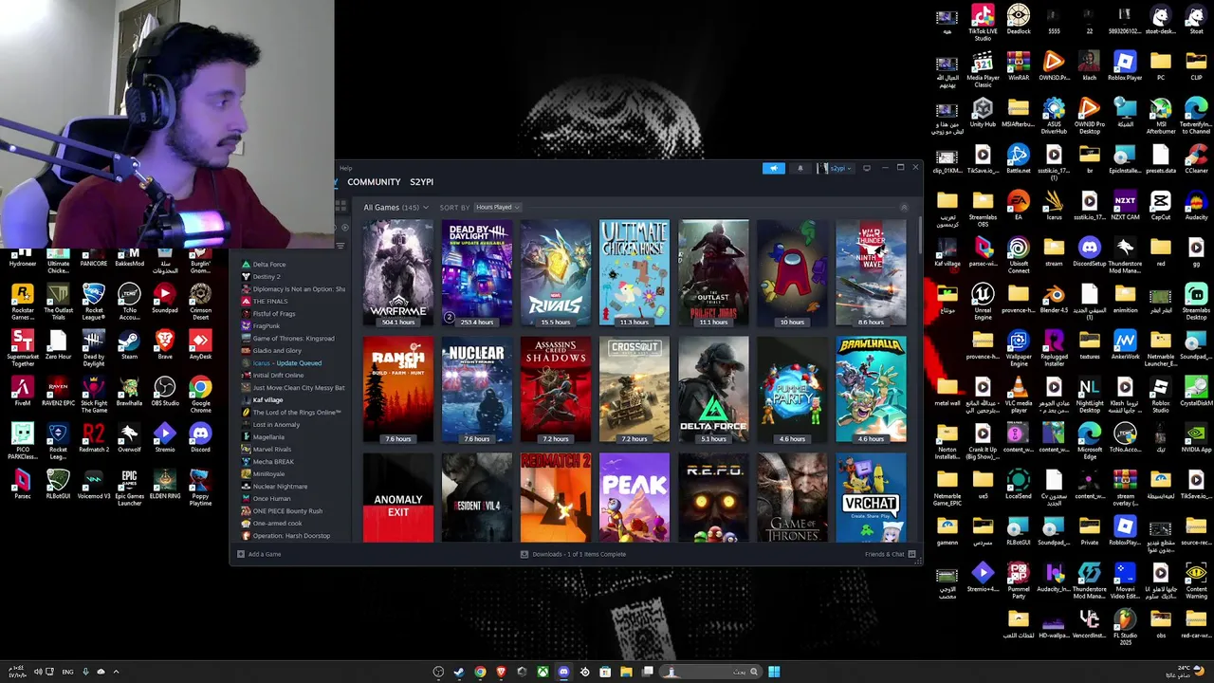The image size is (1214, 683).
Task: Select Mecha BREAK in library list
Action: 273,462
